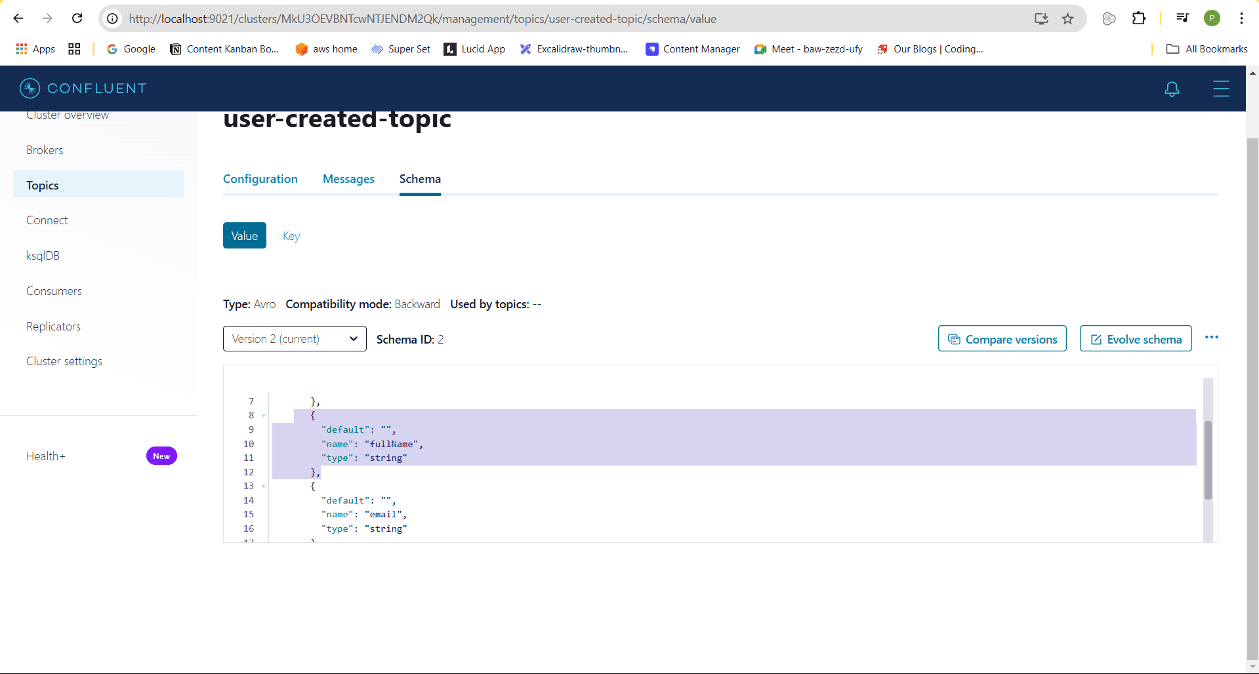Open Content Kanban Board bookmark

pyautogui.click(x=224, y=49)
